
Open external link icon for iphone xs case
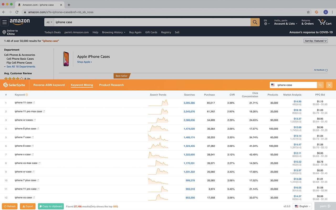[34, 197]
